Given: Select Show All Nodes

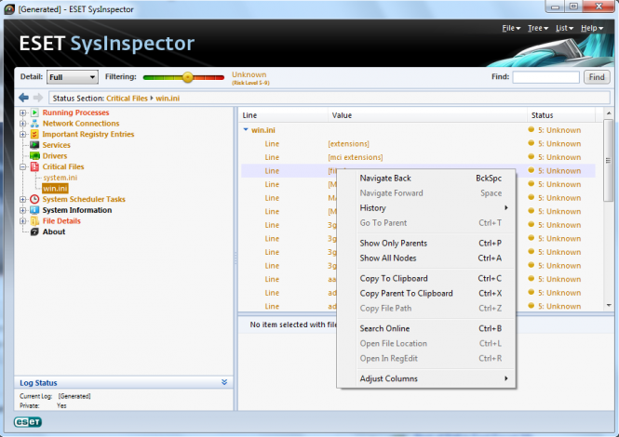Looking at the screenshot, I should (x=426, y=258).
